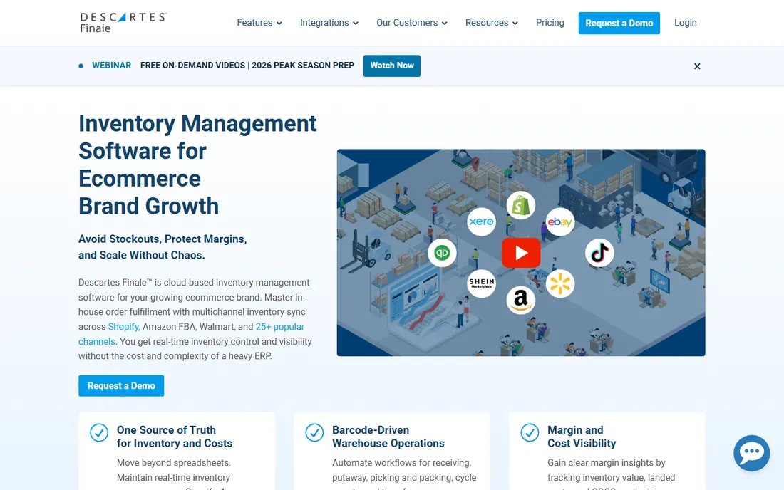The image size is (784, 490).
Task: Dismiss the webinar banner
Action: [697, 66]
